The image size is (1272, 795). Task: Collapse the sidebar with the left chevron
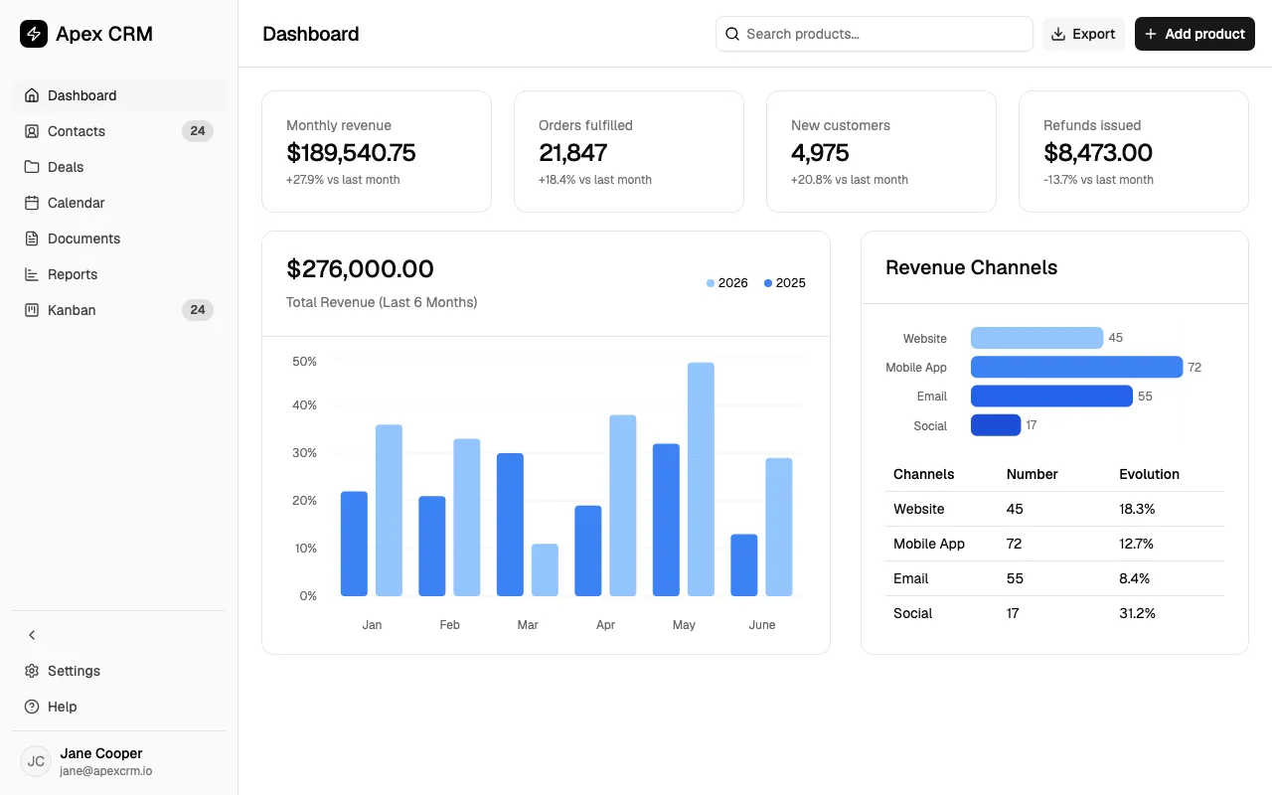tap(32, 635)
